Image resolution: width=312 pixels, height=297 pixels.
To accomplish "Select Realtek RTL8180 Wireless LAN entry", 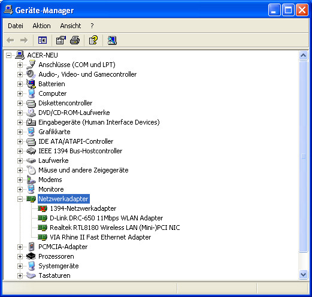I will pyautogui.click(x=115, y=228).
